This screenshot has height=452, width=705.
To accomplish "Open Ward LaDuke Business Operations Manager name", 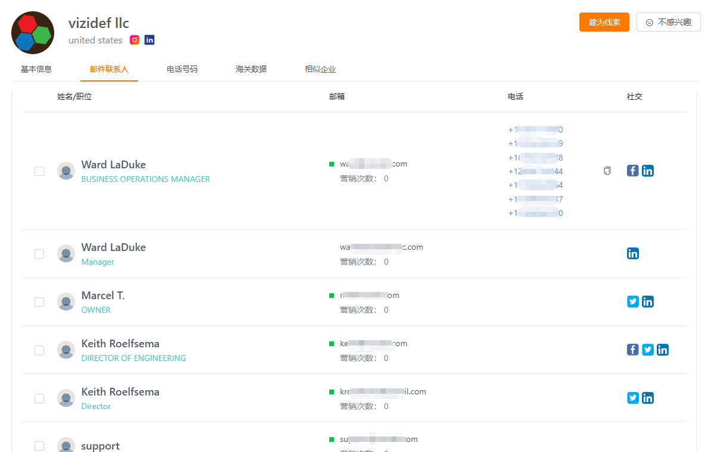I will [113, 165].
